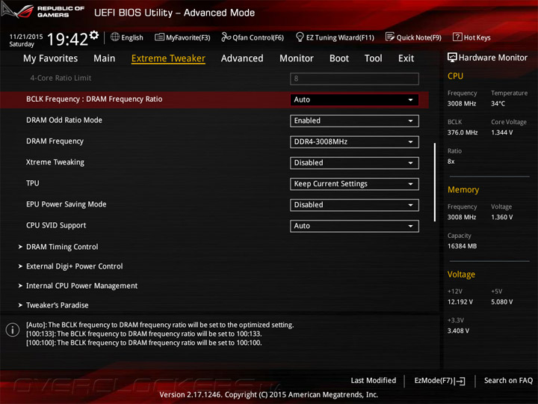Click the Qfan Control fan icon
The image size is (538, 404).
click(x=226, y=37)
